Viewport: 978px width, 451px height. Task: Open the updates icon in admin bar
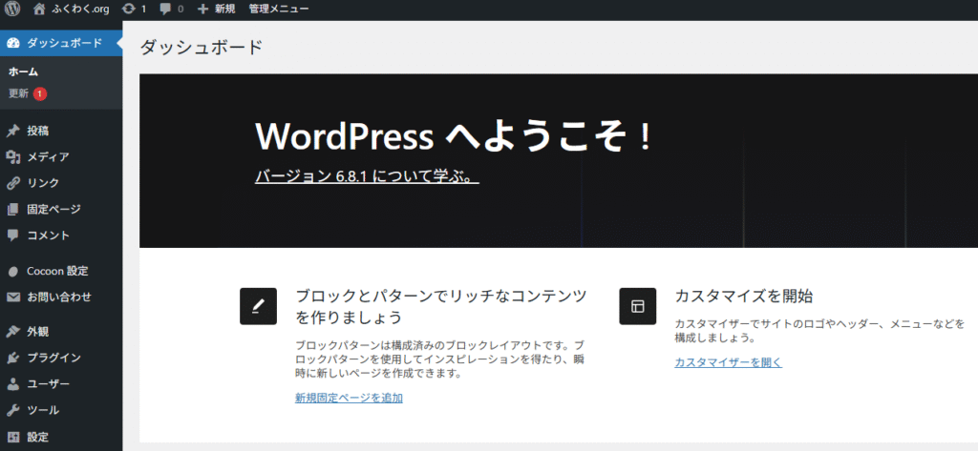129,10
